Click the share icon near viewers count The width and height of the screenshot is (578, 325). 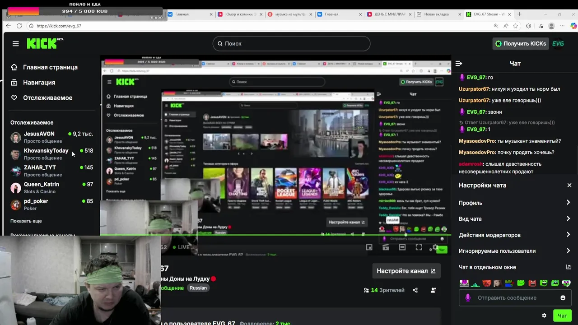click(415, 290)
